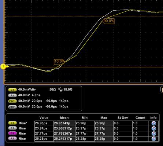Click the C1 Rise value 26.96ps
The width and height of the screenshot is (163, 146).
(41, 123)
